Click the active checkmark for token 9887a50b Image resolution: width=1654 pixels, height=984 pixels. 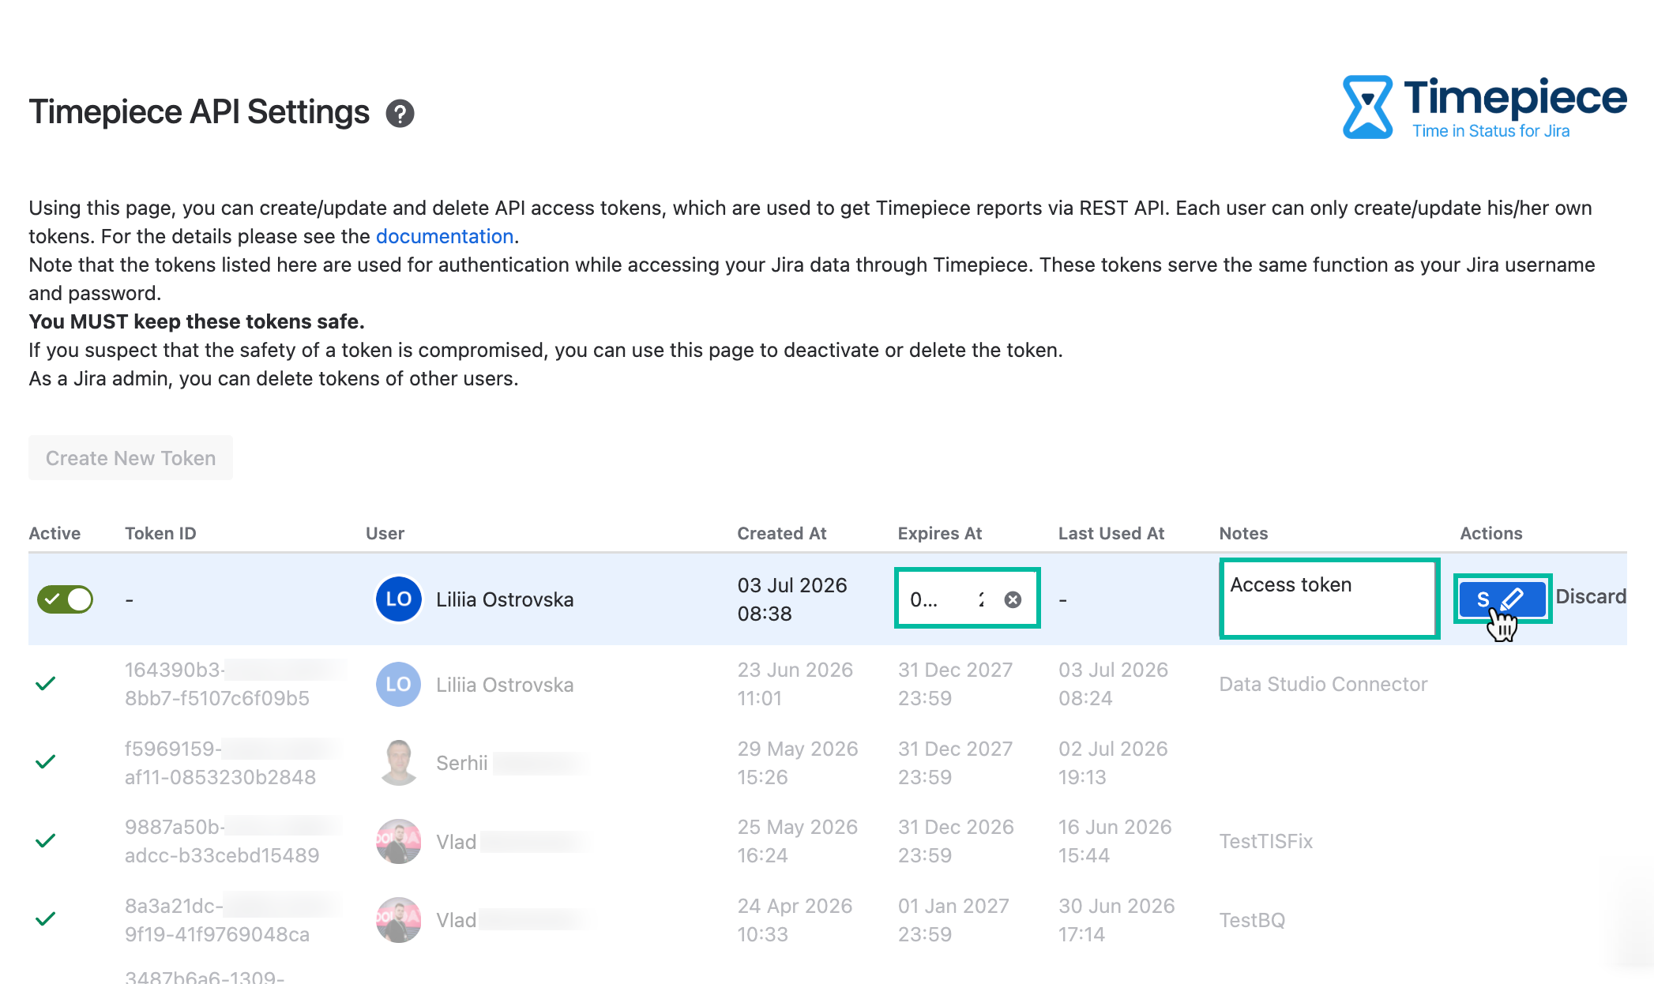[x=46, y=840]
